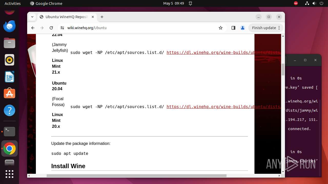
Task: Click the scroll-down arrow of vertical scrollbar
Action: [283, 172]
